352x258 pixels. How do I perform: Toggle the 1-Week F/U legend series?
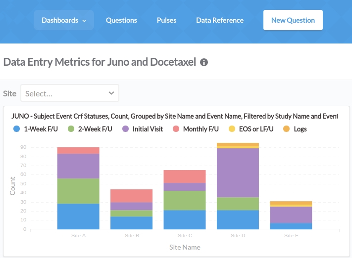point(38,129)
